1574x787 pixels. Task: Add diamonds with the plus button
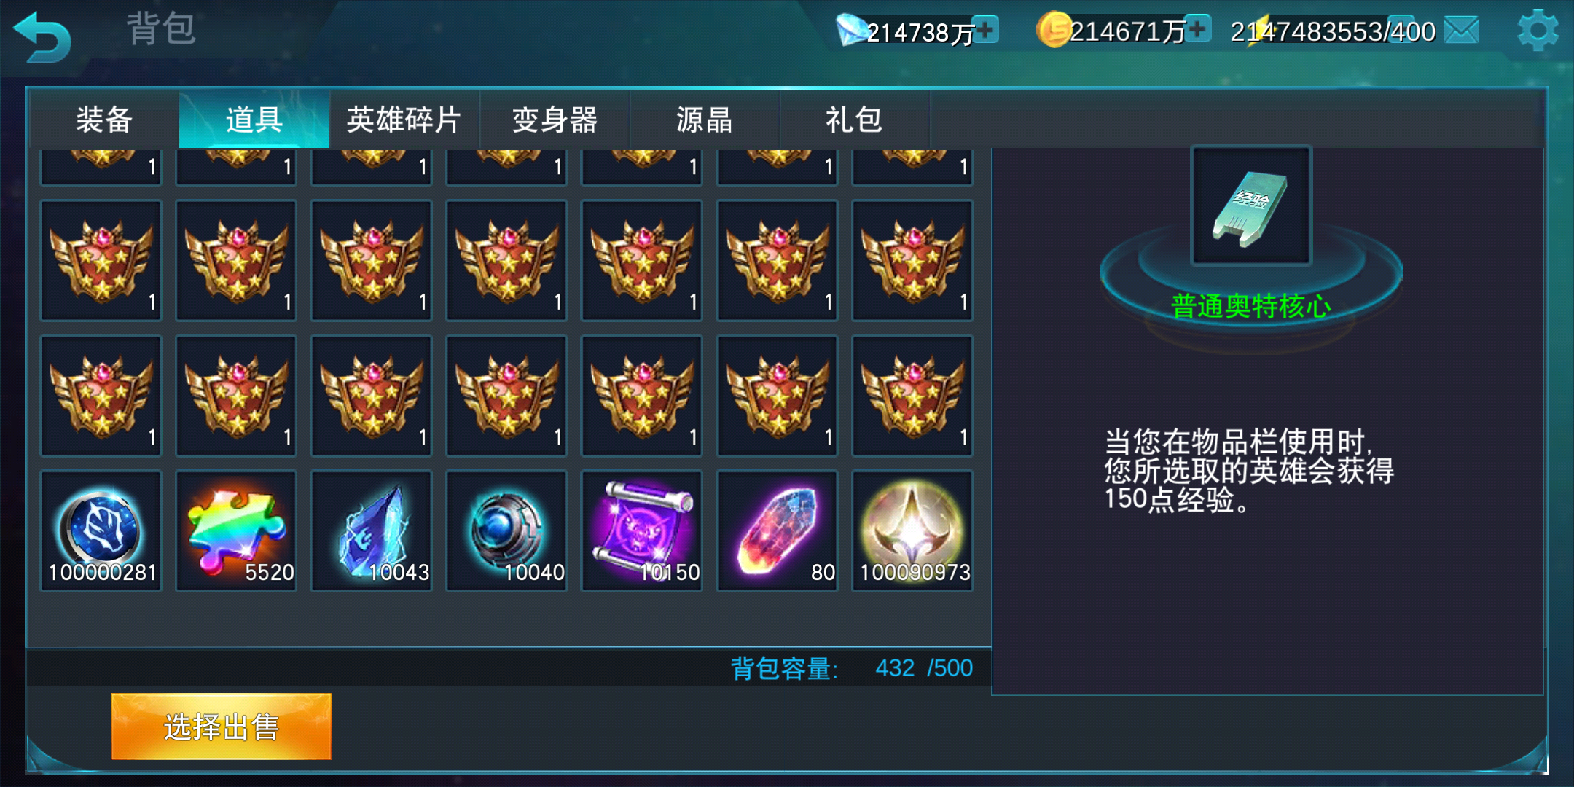point(985,30)
